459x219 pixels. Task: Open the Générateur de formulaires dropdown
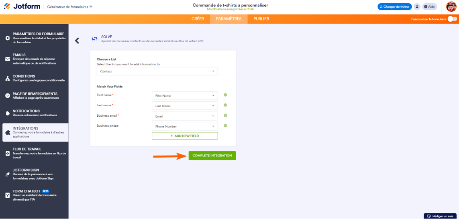point(69,7)
